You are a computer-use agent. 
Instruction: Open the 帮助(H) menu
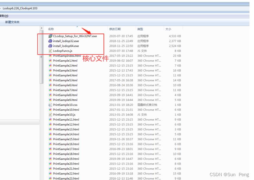(x=4, y=16)
